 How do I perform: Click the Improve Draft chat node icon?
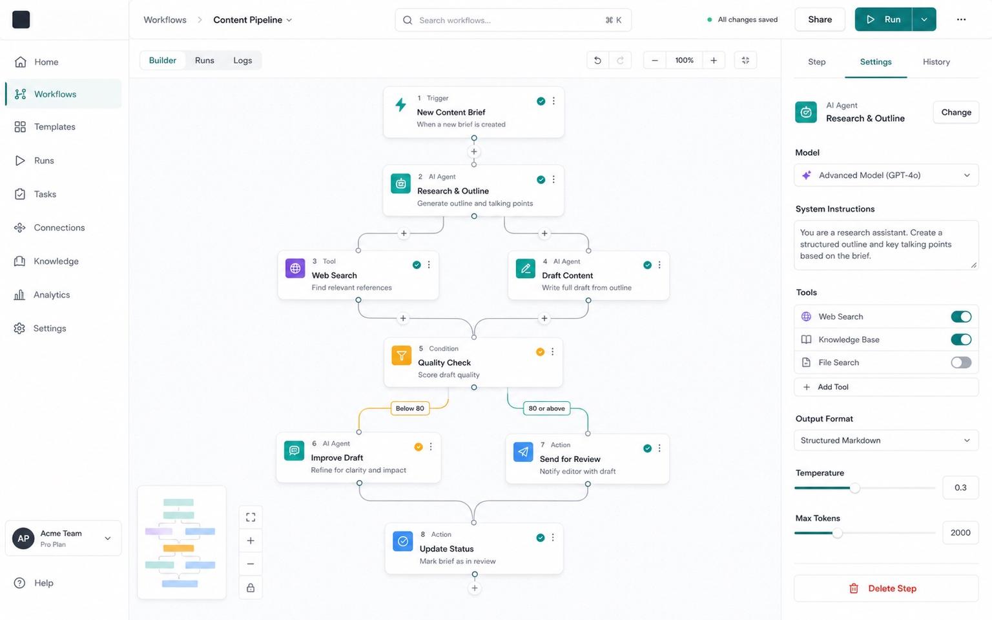[x=294, y=450]
